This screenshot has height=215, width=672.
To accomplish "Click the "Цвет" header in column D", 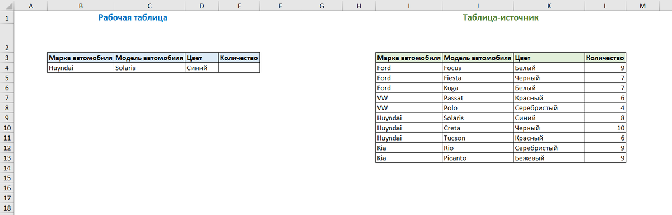I will pos(202,58).
